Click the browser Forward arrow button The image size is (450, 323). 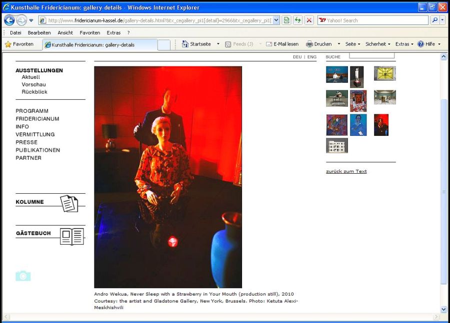point(21,20)
